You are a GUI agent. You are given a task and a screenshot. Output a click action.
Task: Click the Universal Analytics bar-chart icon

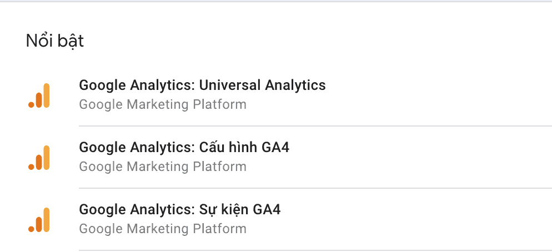tap(39, 95)
